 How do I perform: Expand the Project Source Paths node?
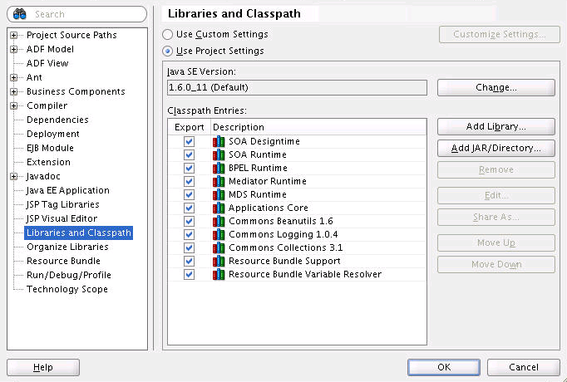coord(14,35)
